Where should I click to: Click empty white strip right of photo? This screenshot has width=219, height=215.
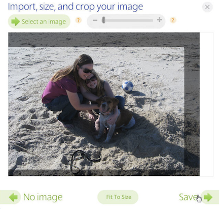(x=206, y=104)
